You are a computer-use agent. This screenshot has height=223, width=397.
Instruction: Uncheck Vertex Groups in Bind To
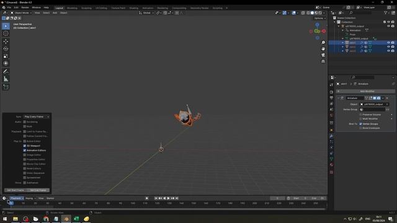[x=360, y=124]
